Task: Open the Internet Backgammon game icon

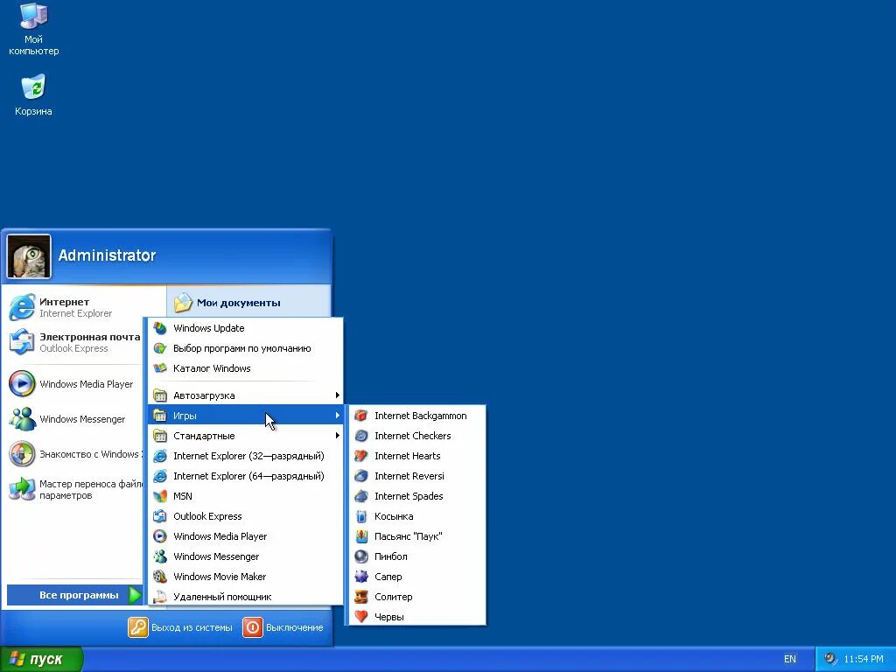Action: (x=361, y=416)
